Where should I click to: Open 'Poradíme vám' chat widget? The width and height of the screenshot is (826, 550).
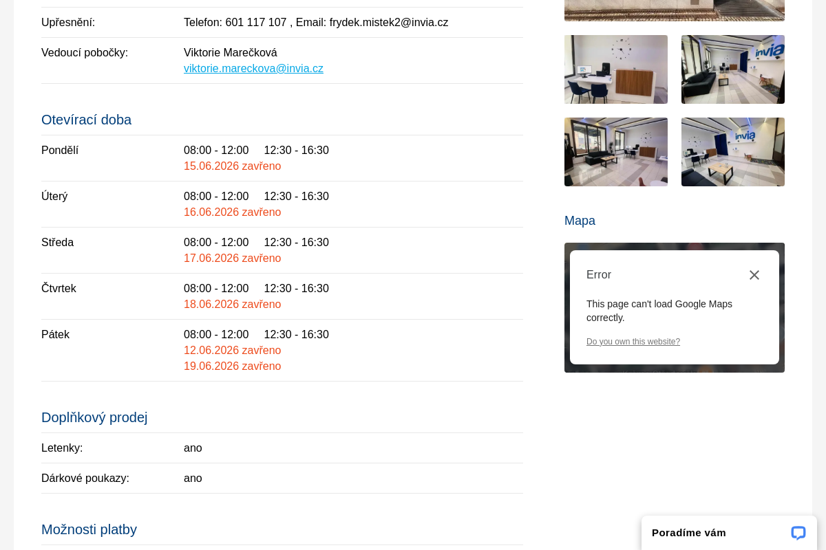coord(729,533)
